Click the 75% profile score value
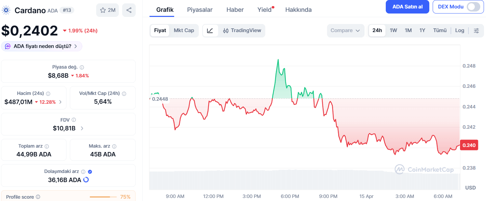This screenshot has width=486, height=201. (125, 197)
